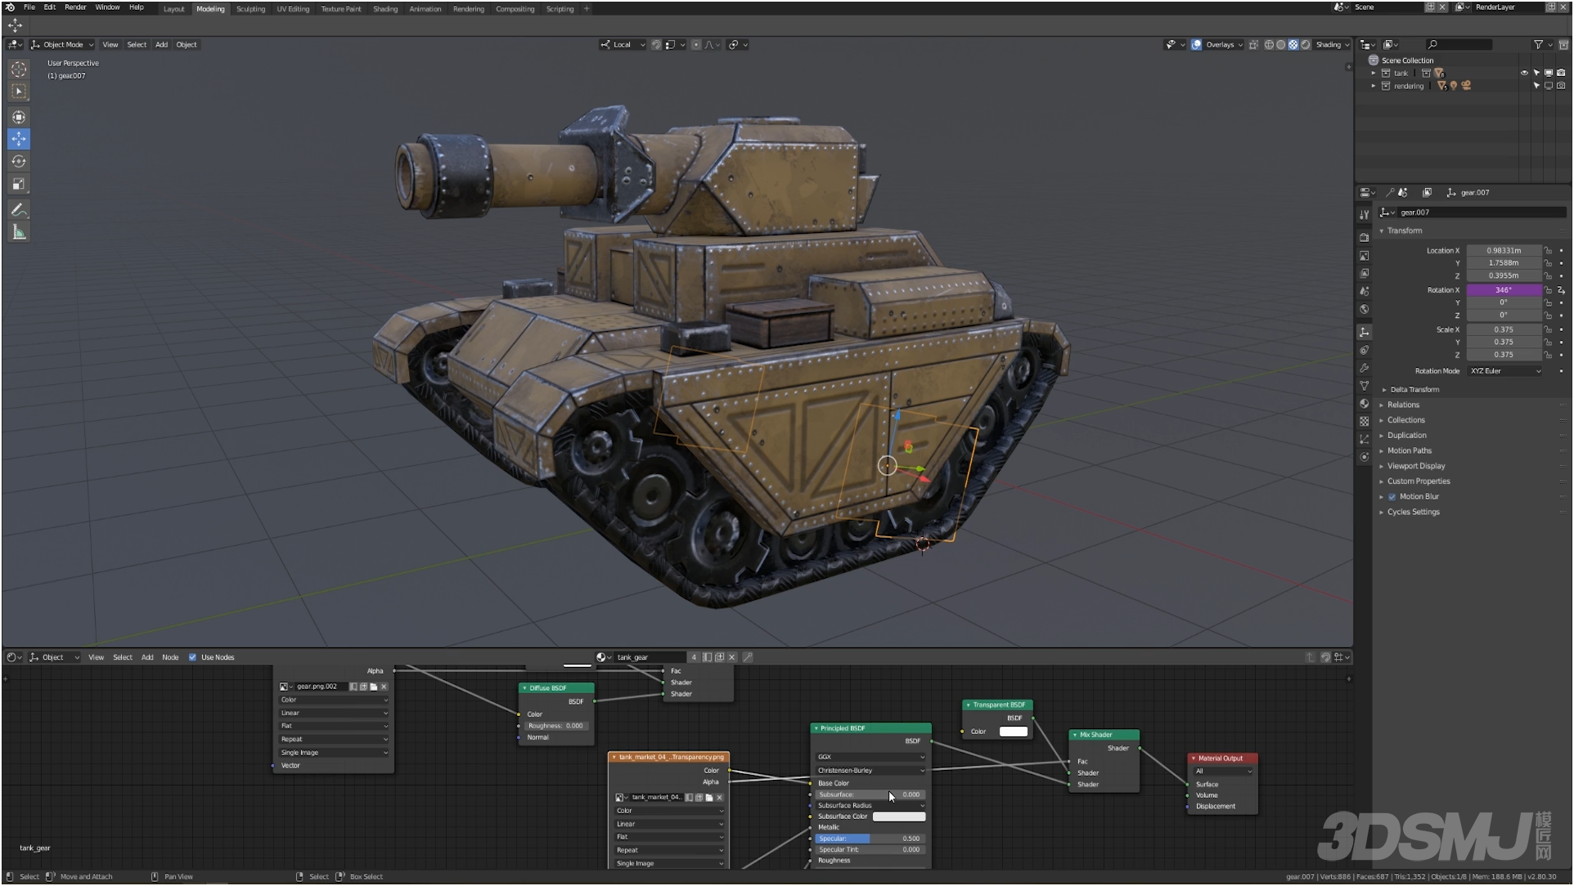Open the Material properties tab
This screenshot has width=1574, height=886.
point(1364,404)
